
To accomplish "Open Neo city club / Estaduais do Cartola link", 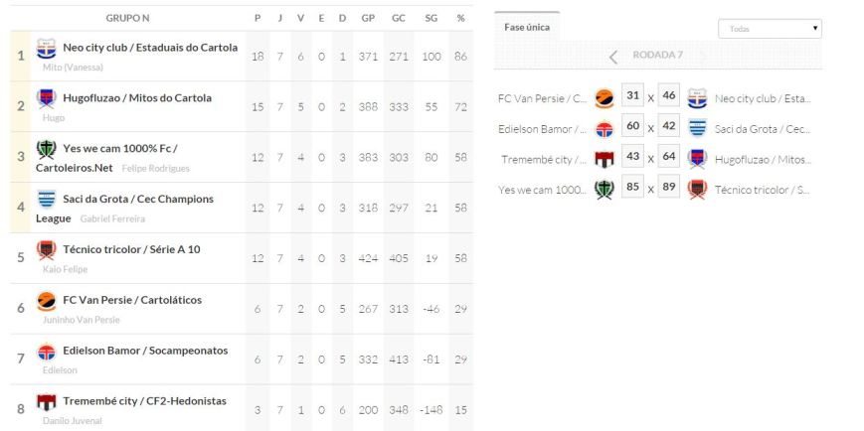I will pos(150,47).
